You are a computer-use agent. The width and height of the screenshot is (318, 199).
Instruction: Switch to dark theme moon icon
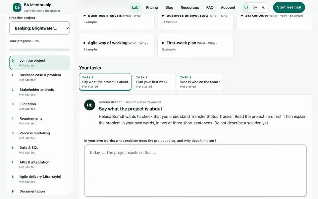click(x=264, y=8)
